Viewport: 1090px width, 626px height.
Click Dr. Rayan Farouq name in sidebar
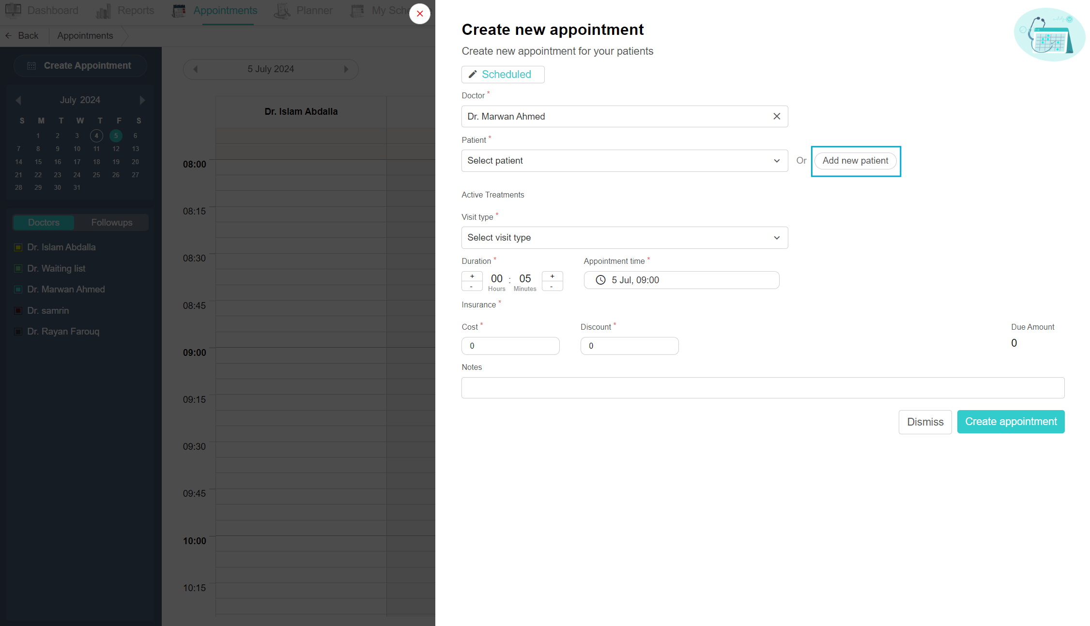[x=63, y=332]
